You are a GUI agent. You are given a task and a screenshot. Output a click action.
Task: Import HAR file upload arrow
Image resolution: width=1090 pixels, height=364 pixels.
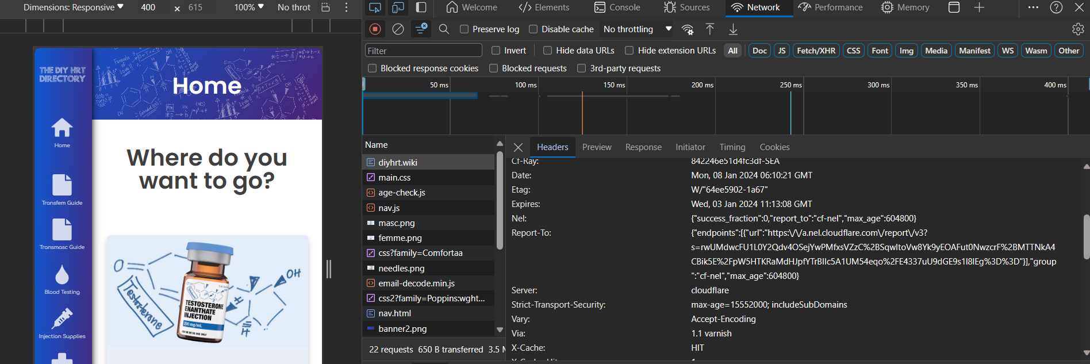(x=710, y=29)
